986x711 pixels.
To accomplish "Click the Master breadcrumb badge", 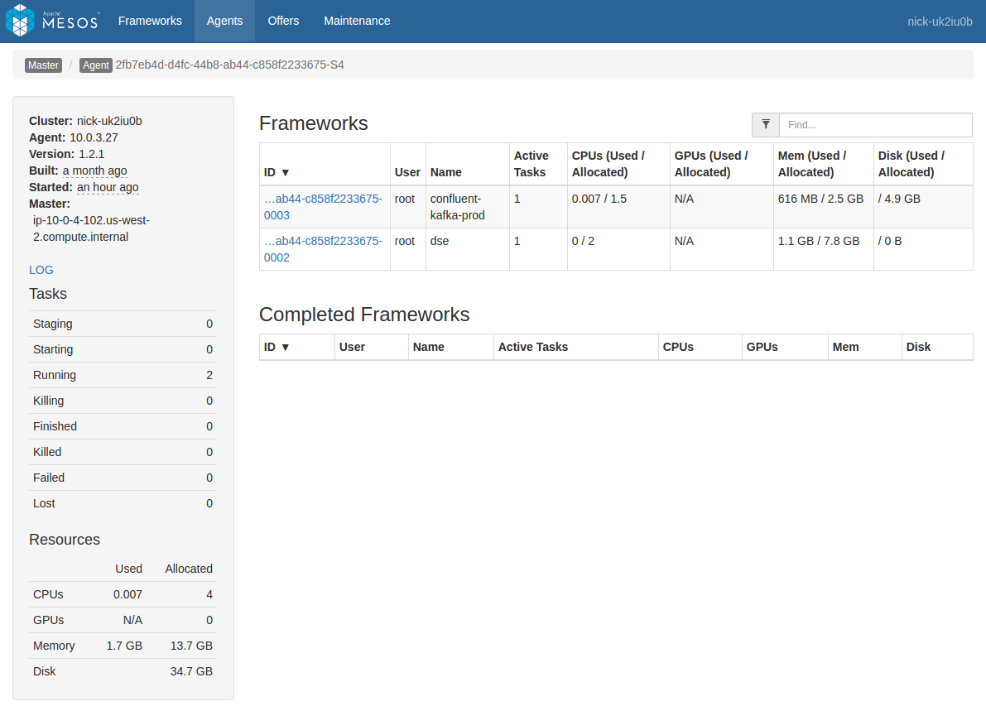I will coord(43,65).
